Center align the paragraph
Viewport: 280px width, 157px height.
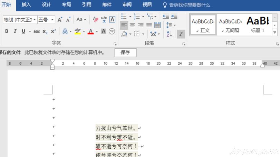[132, 25]
